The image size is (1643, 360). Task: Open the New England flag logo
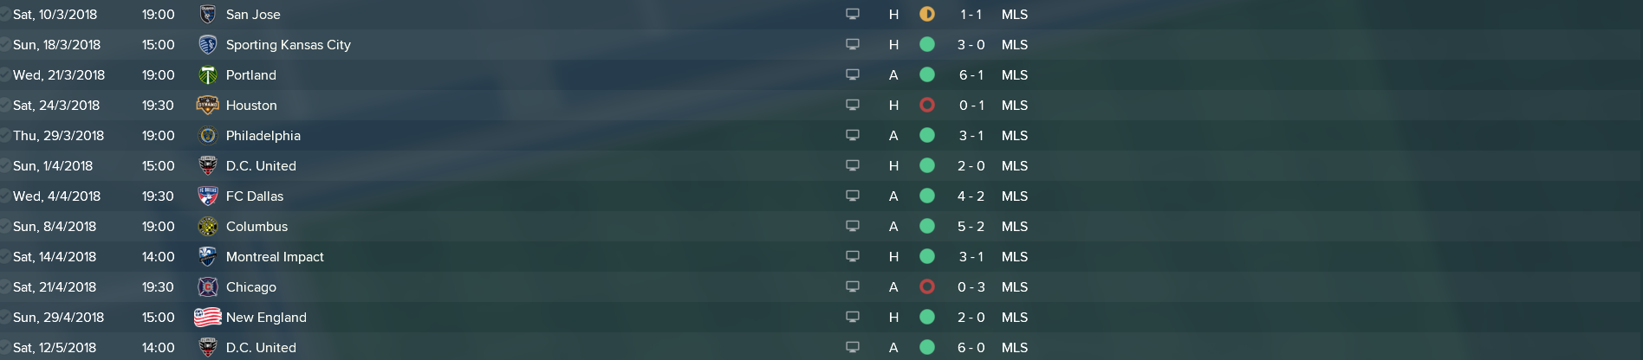click(207, 317)
